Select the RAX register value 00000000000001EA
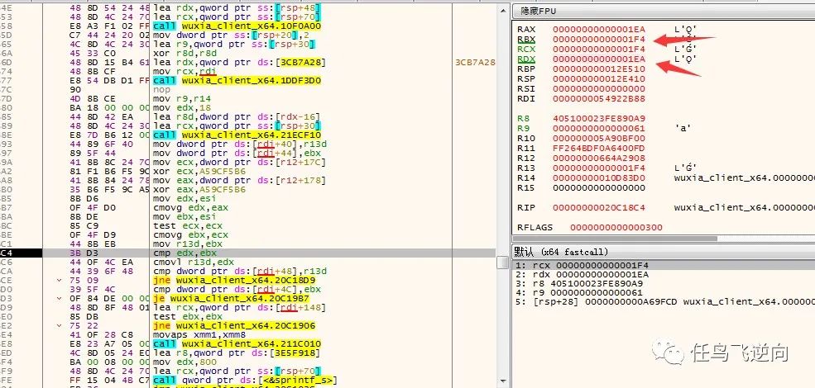 599,30
